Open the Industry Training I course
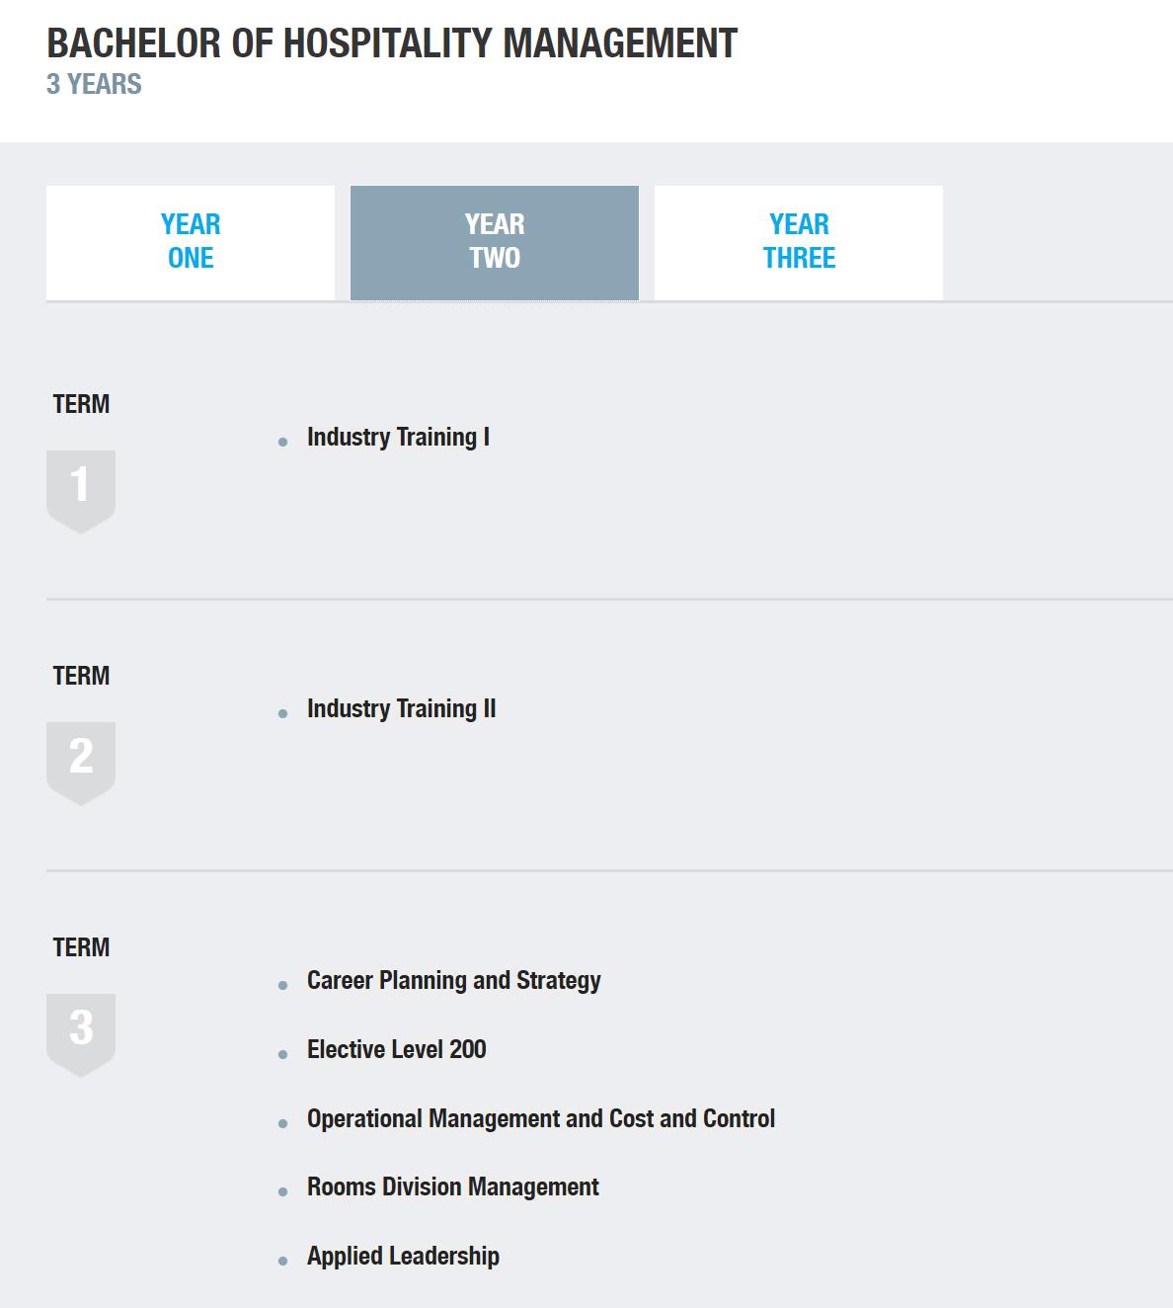The image size is (1173, 1308). pos(398,438)
